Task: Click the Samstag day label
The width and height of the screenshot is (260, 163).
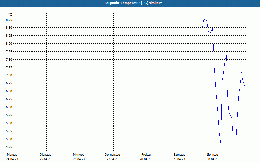Action: [x=179, y=155]
